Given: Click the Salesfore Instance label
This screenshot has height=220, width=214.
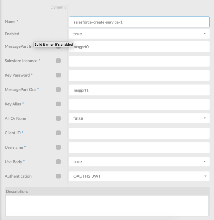Looking at the screenshot, I should pos(21,61).
